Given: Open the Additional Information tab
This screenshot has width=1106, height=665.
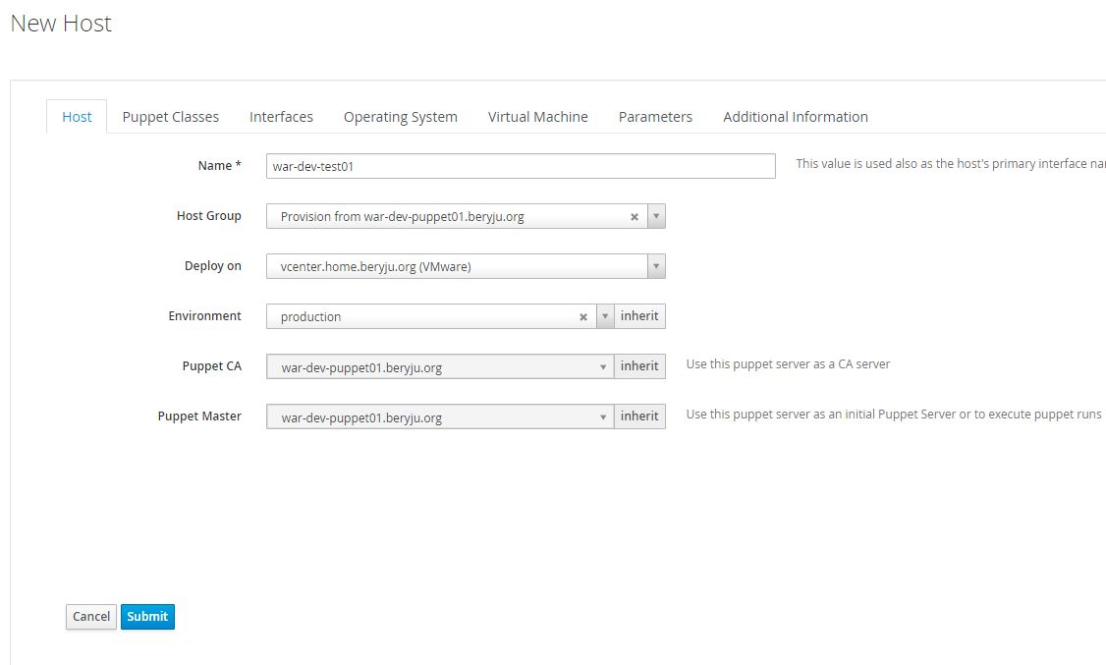Looking at the screenshot, I should click(x=795, y=116).
